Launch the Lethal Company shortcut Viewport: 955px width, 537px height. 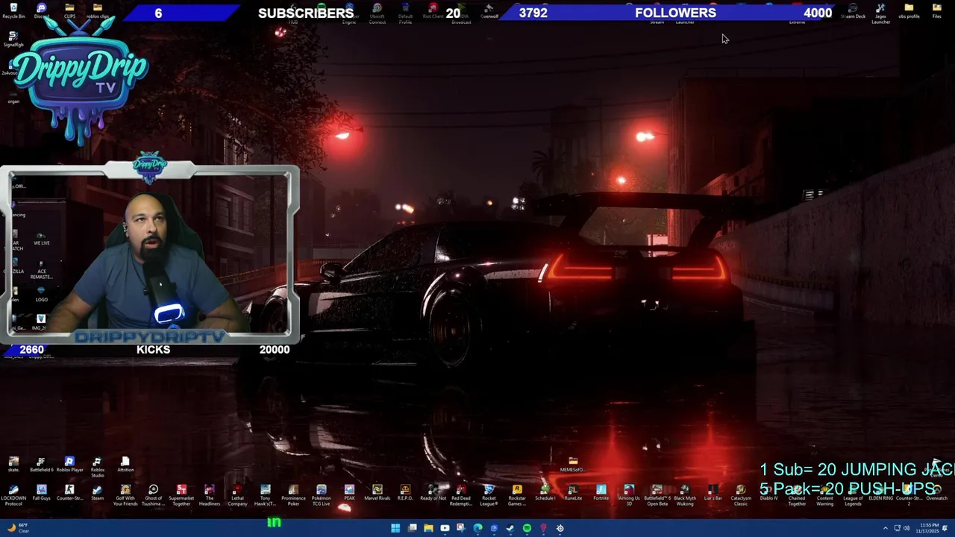[237, 495]
